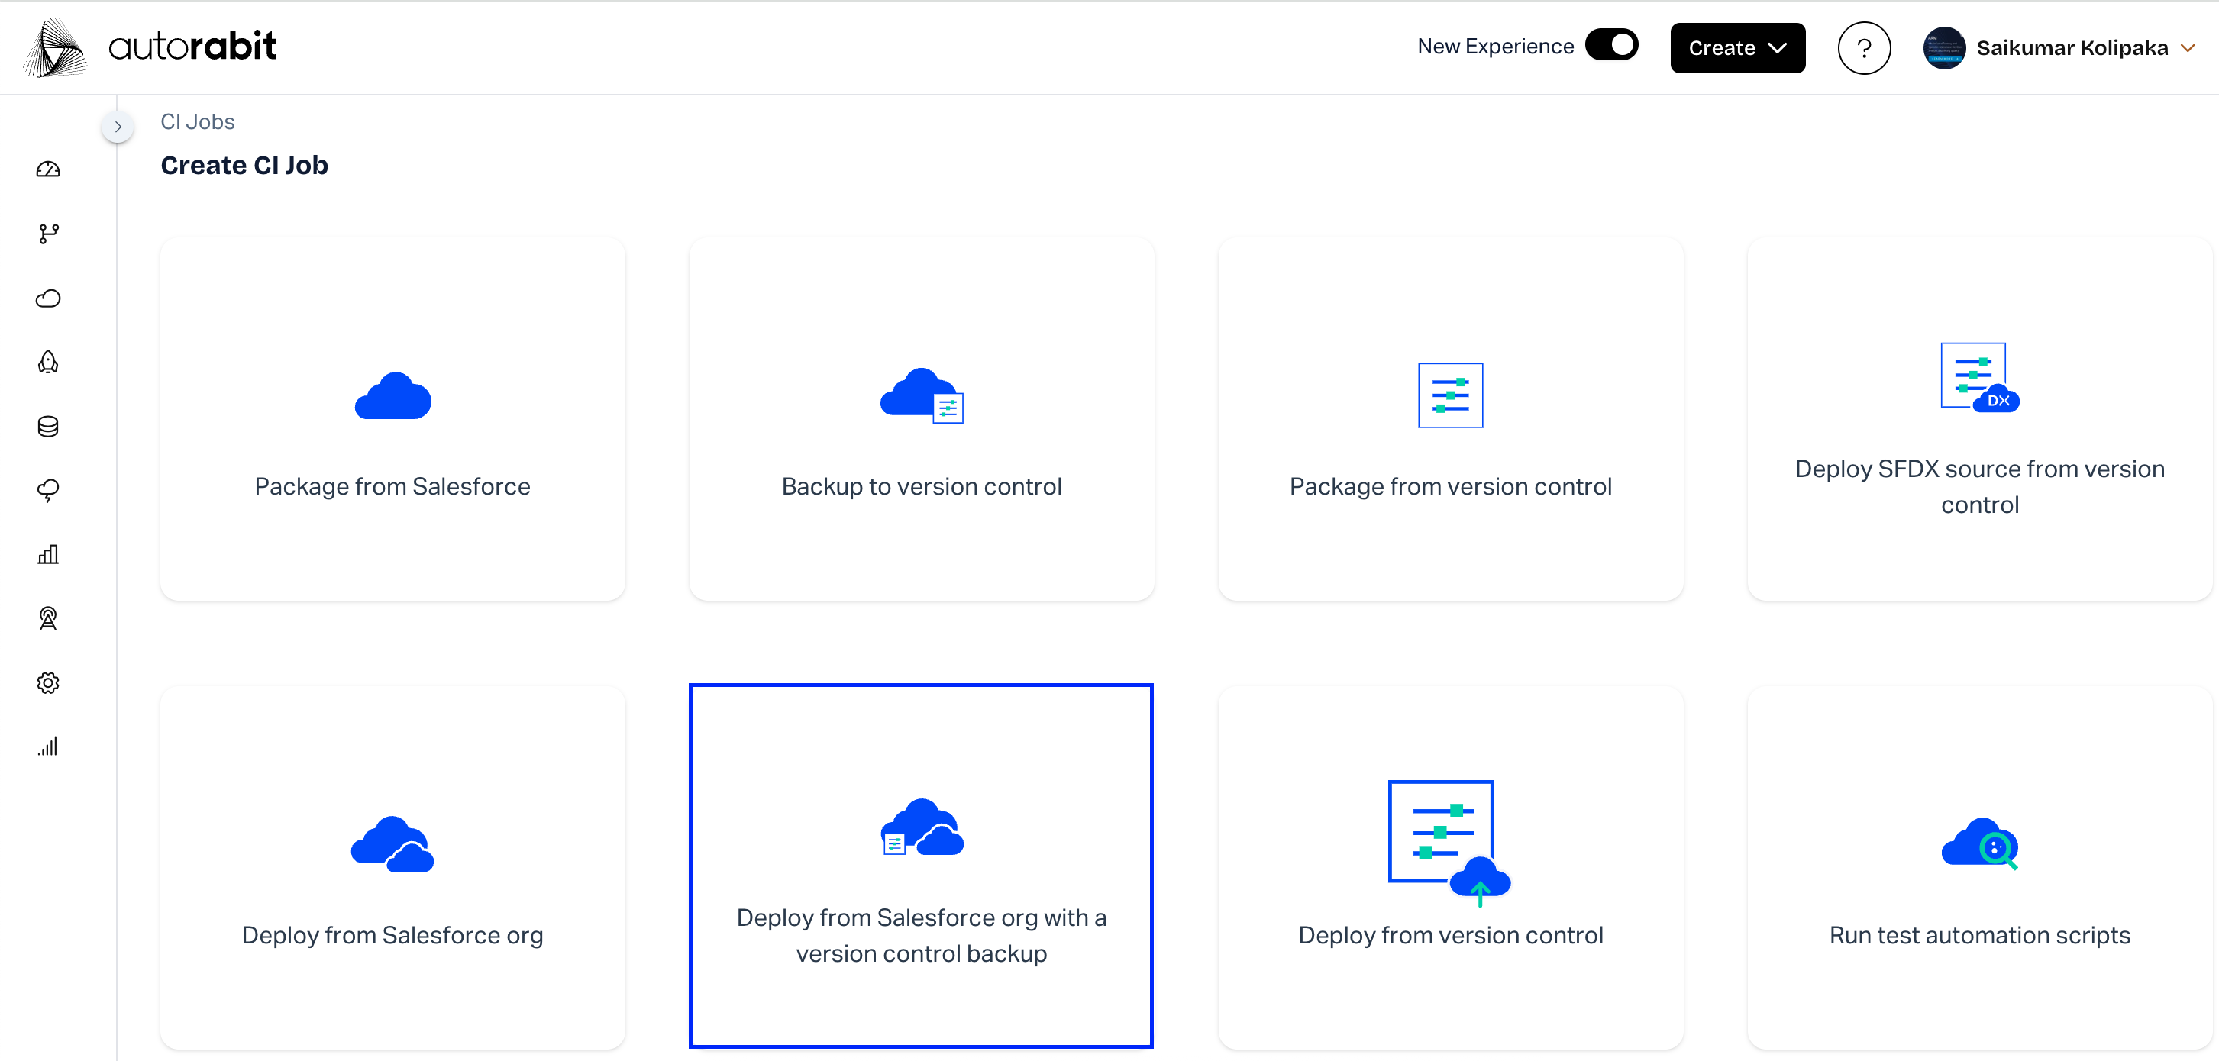The width and height of the screenshot is (2219, 1061).
Task: Choose Backup to version control card
Action: pos(921,419)
